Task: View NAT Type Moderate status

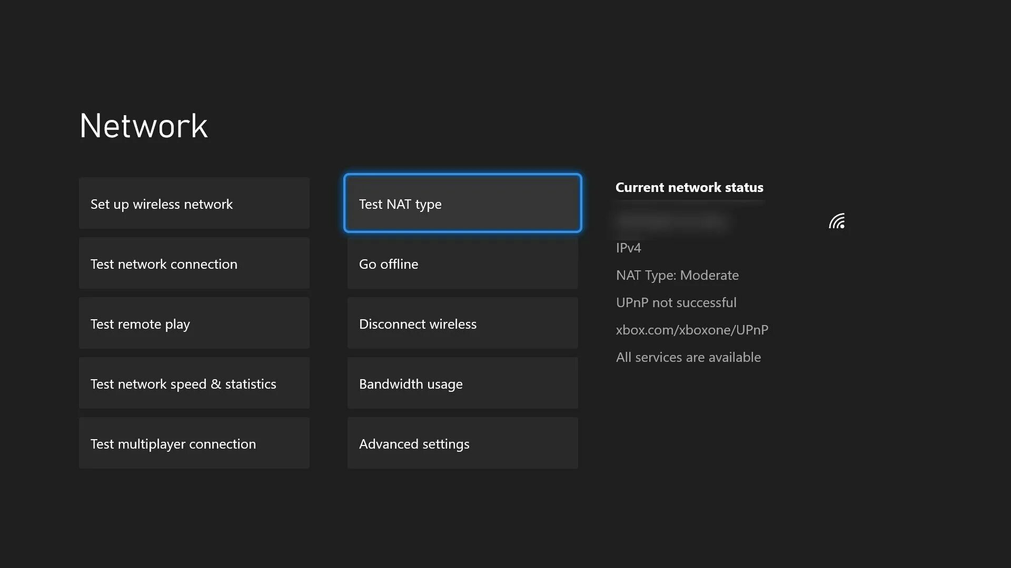Action: [x=677, y=274]
